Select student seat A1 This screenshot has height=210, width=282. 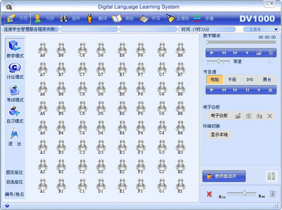tap(43, 186)
